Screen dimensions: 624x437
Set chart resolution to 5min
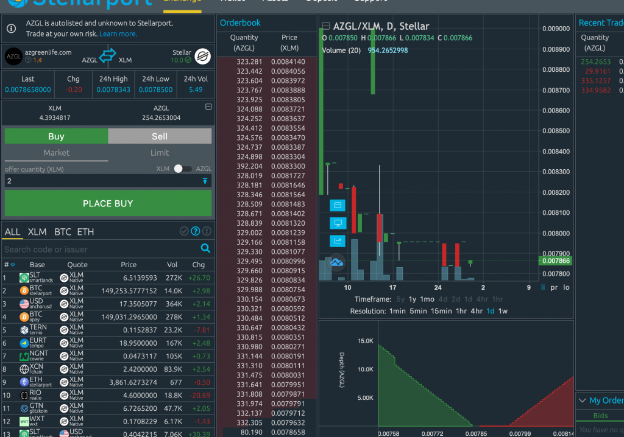(x=418, y=312)
